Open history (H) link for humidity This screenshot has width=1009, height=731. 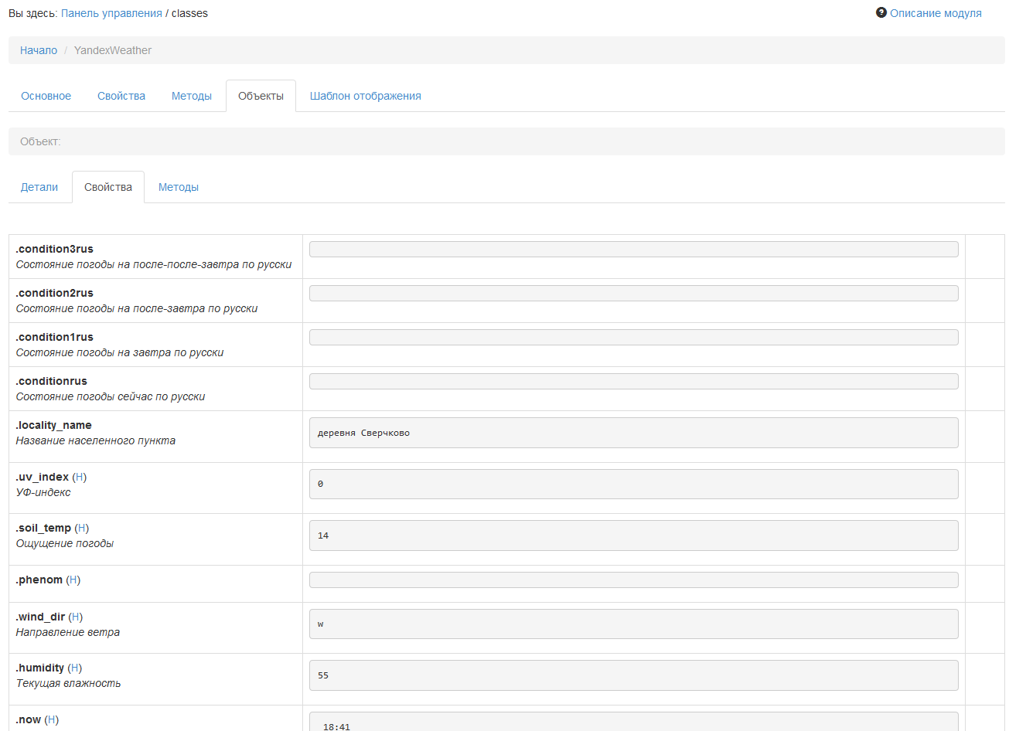75,668
